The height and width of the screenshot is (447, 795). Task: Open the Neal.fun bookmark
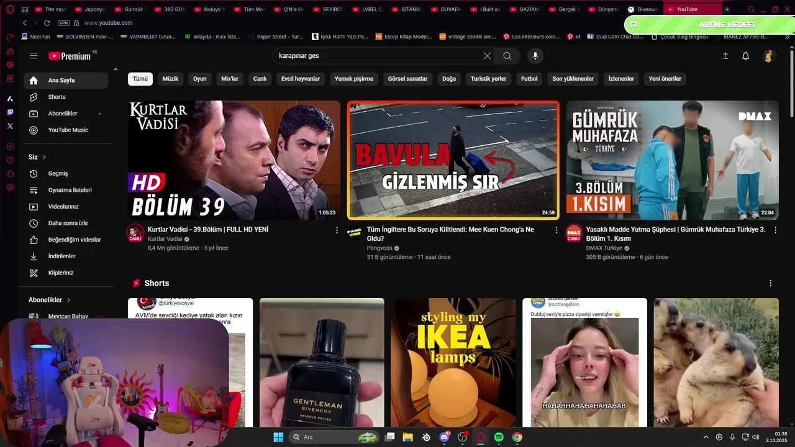tap(35, 37)
